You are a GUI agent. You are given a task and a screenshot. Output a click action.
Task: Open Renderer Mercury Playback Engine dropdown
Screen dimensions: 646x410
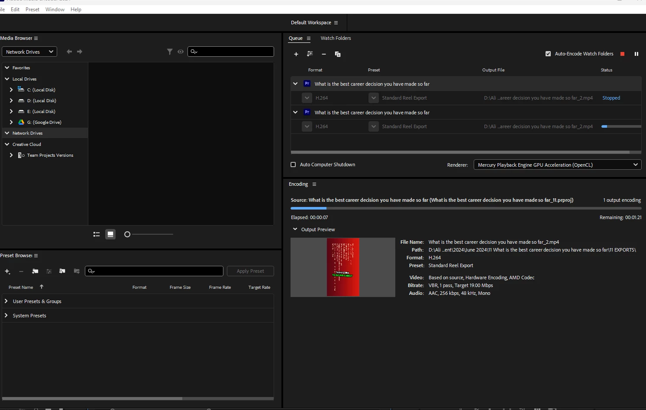[x=558, y=165]
